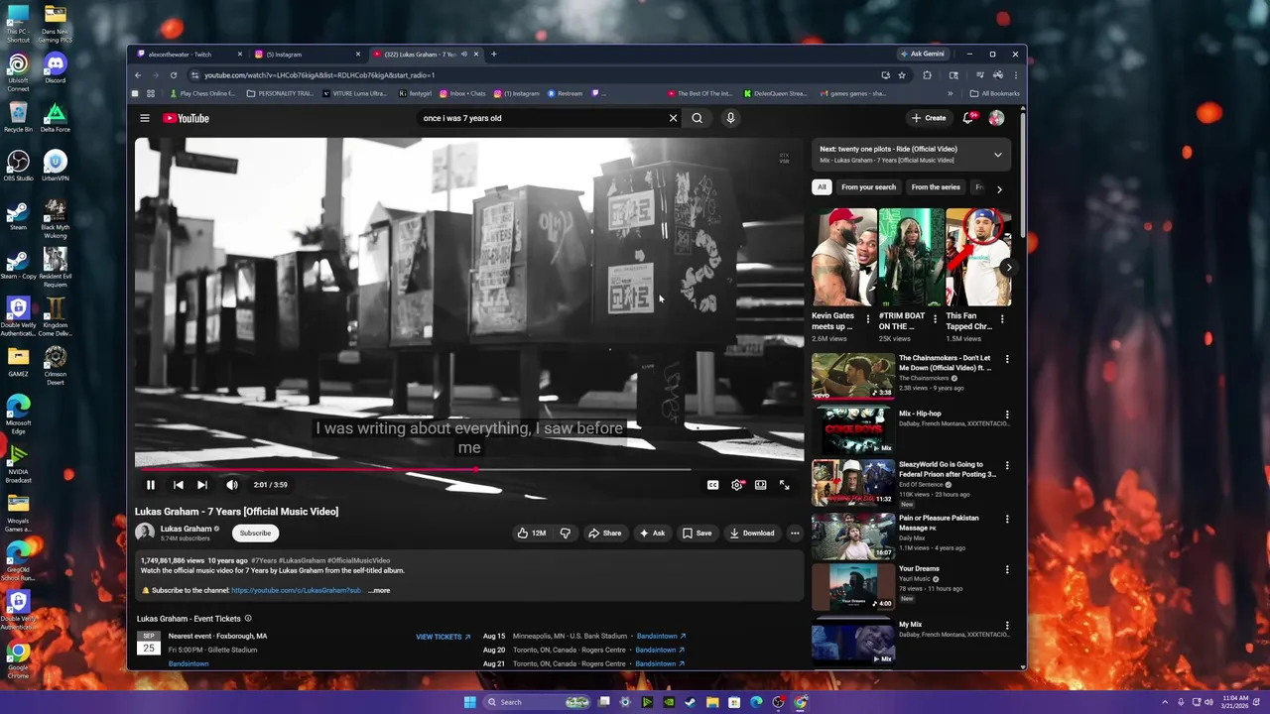The image size is (1270, 714).
Task: Open Lukas Graham channel avatar
Action: pos(145,533)
